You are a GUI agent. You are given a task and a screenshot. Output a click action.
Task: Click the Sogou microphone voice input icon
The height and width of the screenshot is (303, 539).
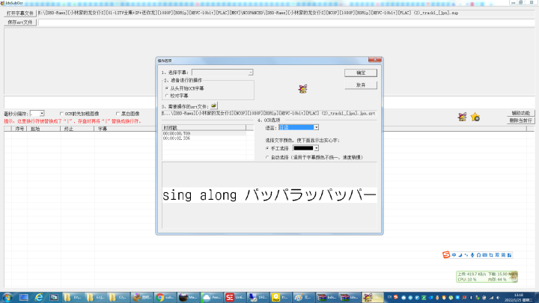[x=472, y=255]
